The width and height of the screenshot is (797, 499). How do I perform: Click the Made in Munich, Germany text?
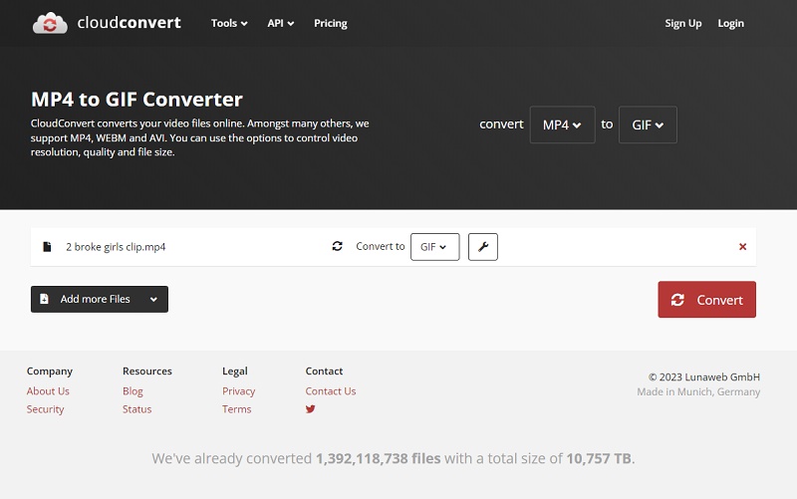point(698,391)
